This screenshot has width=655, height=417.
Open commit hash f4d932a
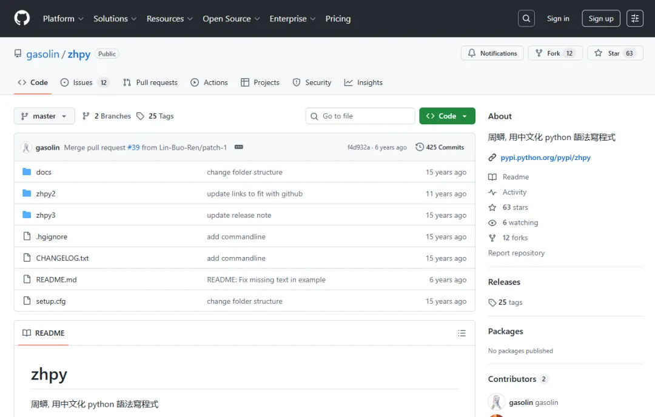(359, 147)
